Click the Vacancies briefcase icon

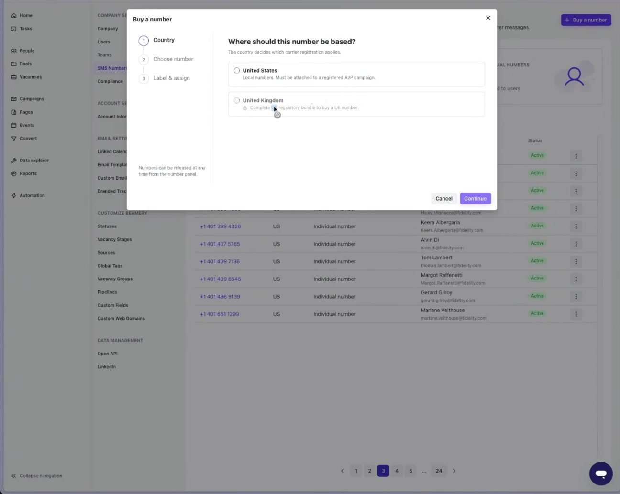pos(14,77)
